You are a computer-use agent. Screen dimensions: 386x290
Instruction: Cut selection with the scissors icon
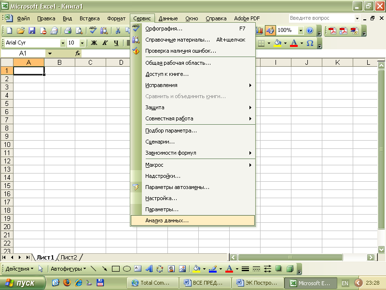click(118, 30)
